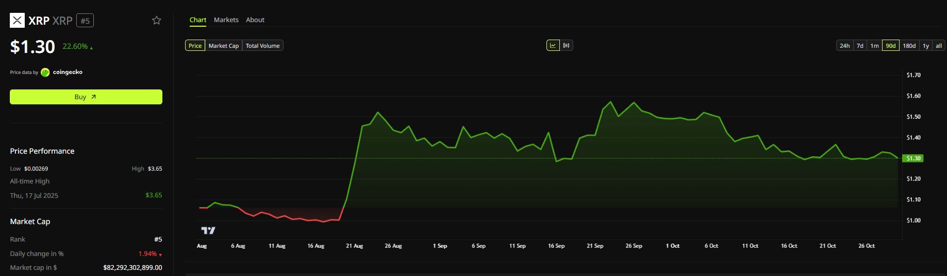Screen dimensions: 947x276
Task: Switch to line chart view icon
Action: point(553,46)
